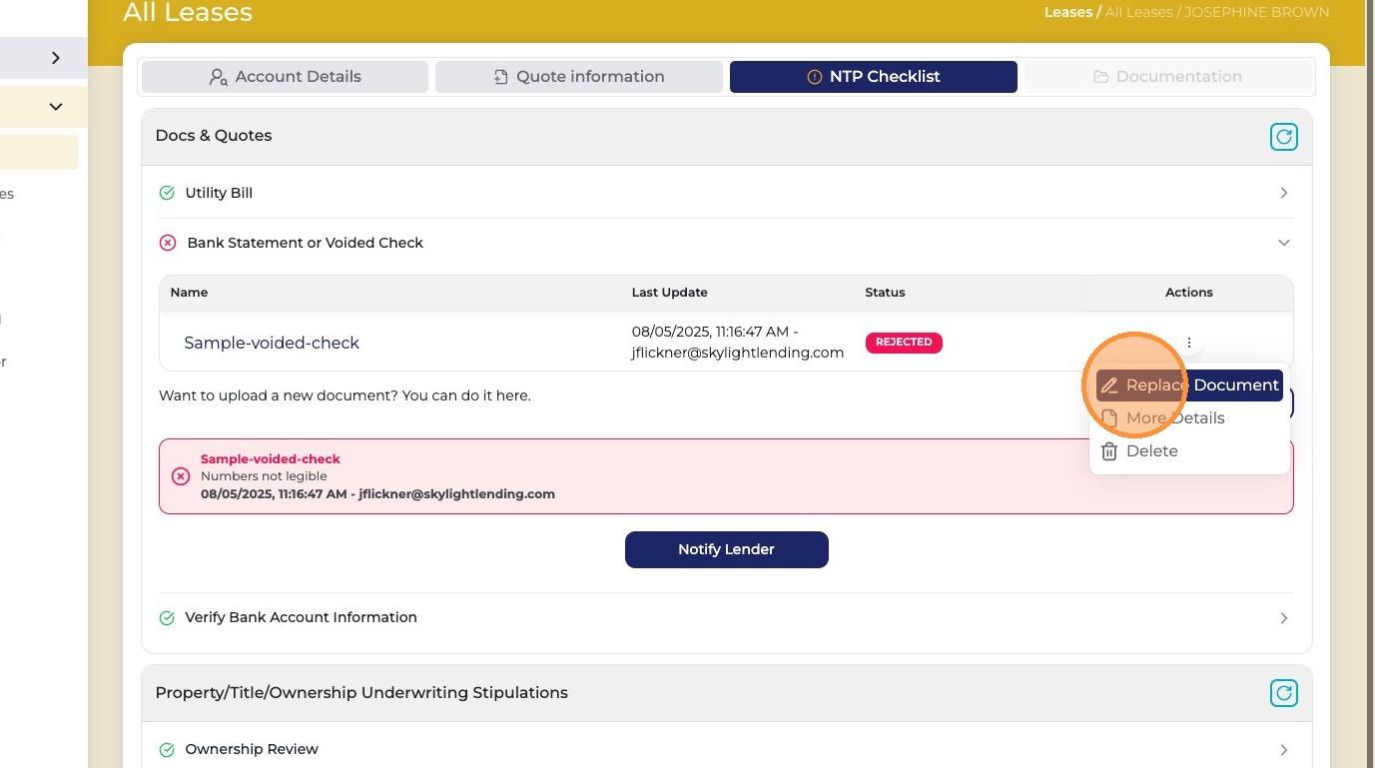Image resolution: width=1375 pixels, height=768 pixels.
Task: Choose Delete from actions menu
Action: (1188, 451)
